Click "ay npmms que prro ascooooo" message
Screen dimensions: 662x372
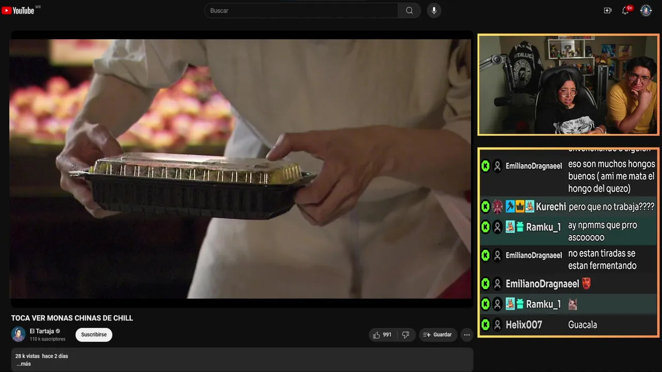(603, 231)
